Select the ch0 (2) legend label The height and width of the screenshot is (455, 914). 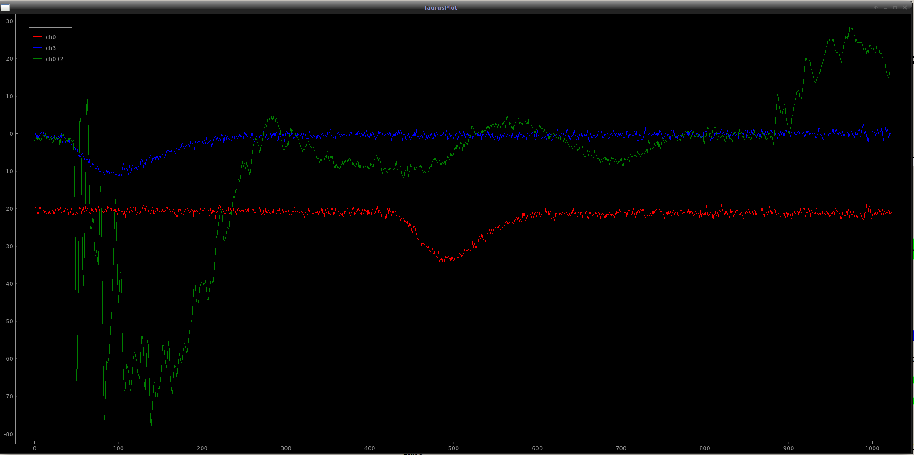pos(55,59)
